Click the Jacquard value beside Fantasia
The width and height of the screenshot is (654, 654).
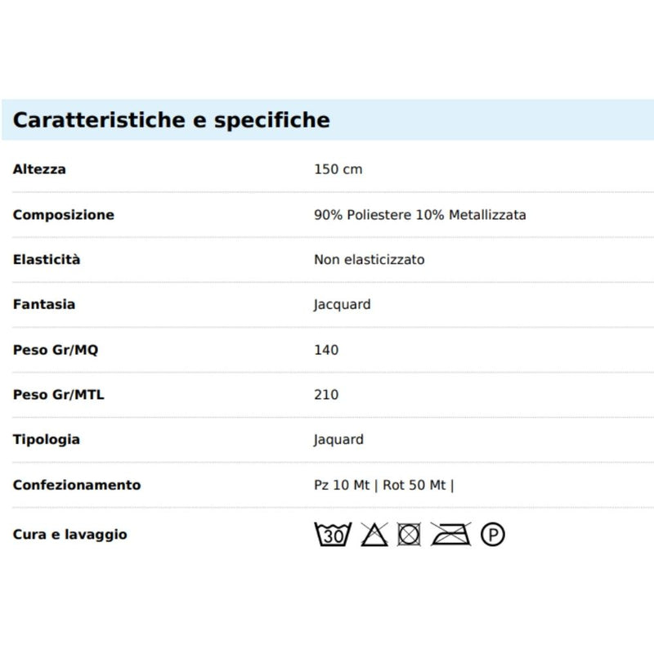342,305
